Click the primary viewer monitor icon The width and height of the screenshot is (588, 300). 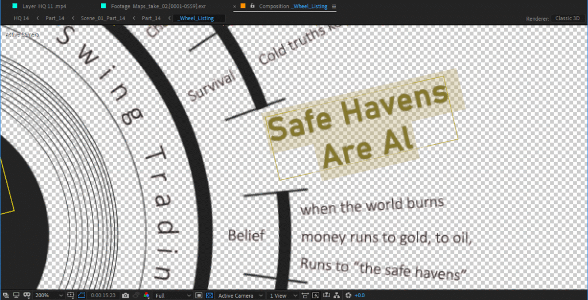coord(16,295)
